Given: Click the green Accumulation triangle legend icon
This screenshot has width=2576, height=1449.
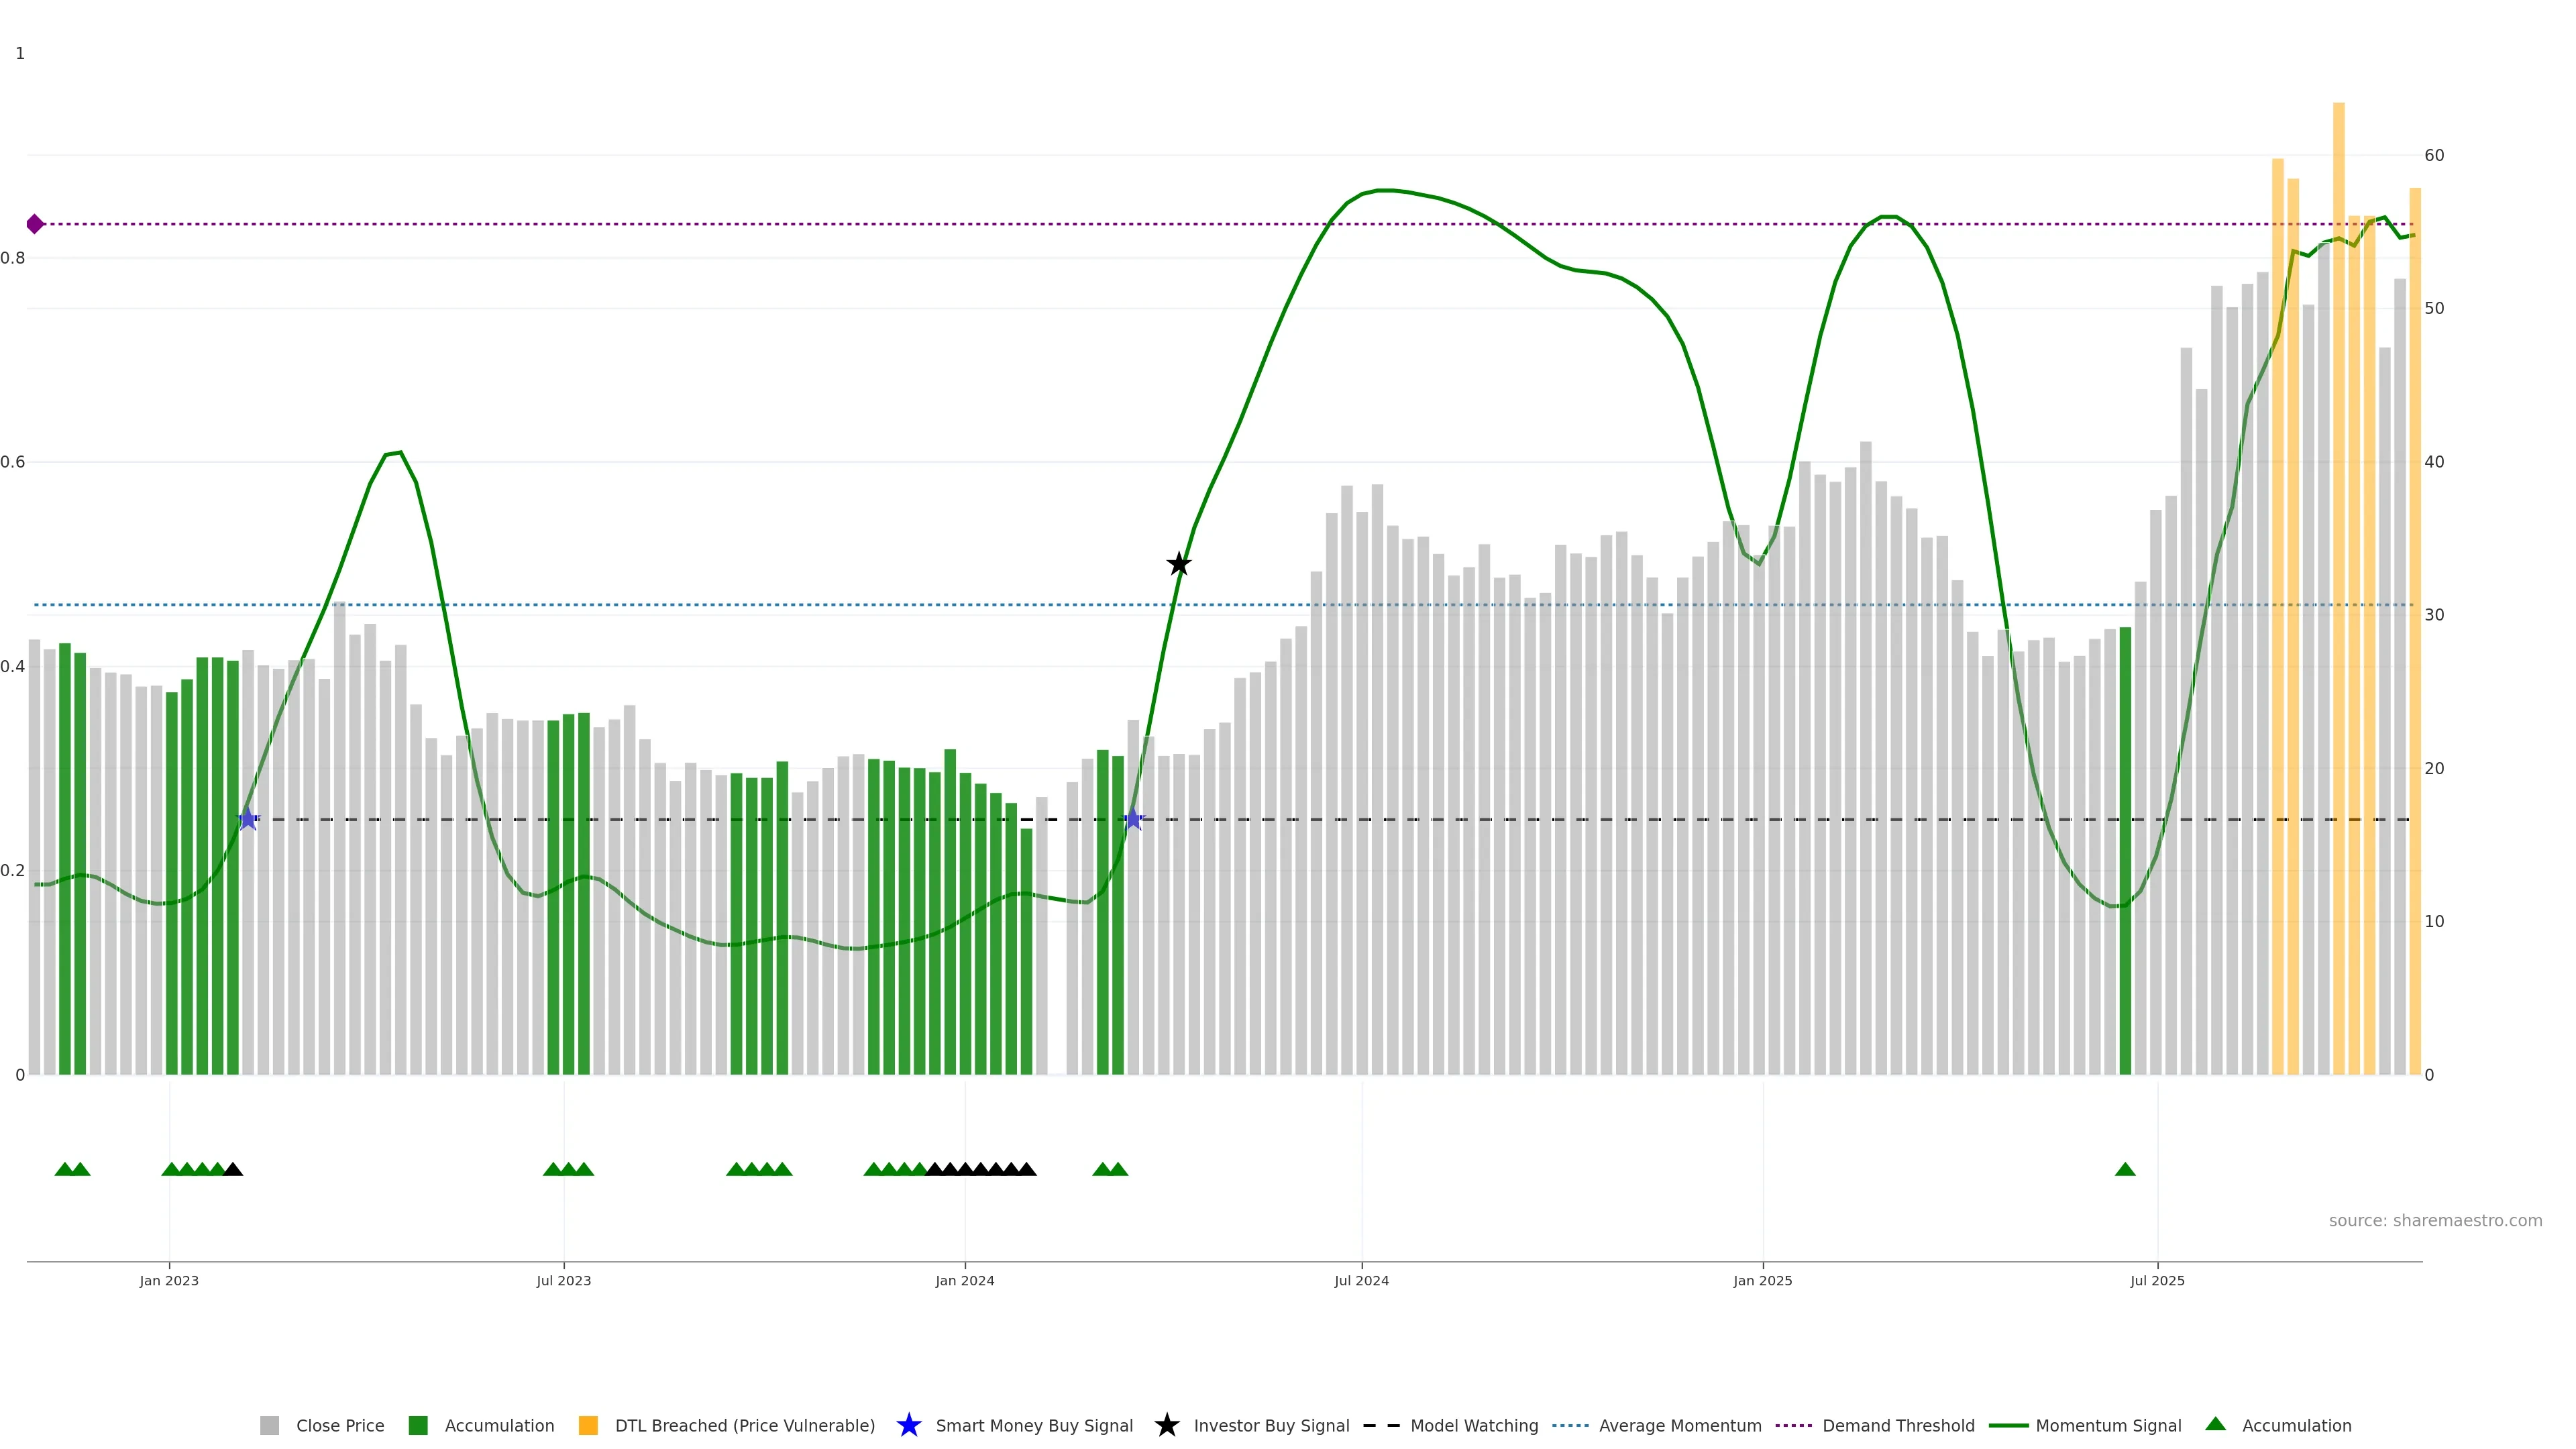Looking at the screenshot, I should click(2215, 1424).
